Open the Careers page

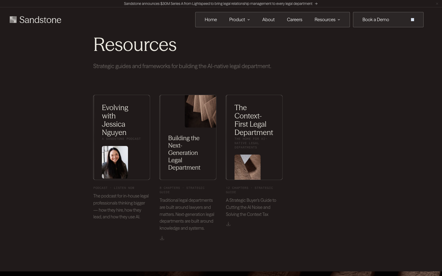(x=295, y=20)
